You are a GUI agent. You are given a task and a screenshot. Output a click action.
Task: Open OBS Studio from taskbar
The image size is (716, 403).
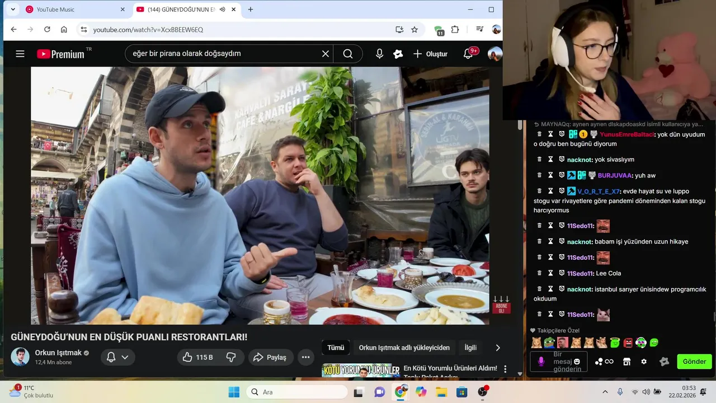483,392
